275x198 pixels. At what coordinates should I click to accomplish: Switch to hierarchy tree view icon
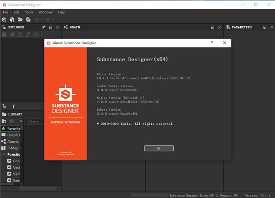coord(5,106)
